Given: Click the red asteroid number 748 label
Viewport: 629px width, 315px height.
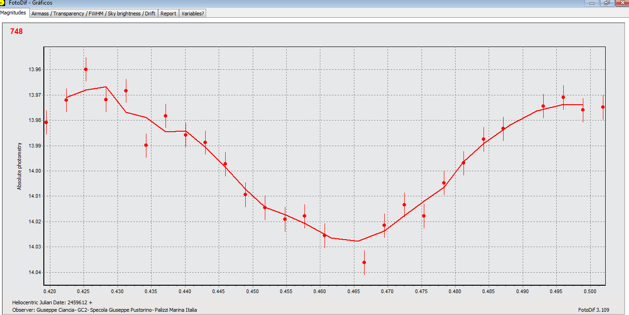Looking at the screenshot, I should point(16,32).
